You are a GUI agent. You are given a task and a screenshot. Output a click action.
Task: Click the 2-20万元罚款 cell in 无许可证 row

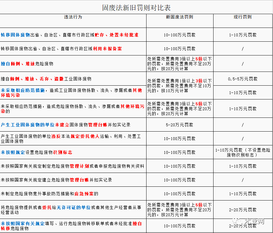243,210
